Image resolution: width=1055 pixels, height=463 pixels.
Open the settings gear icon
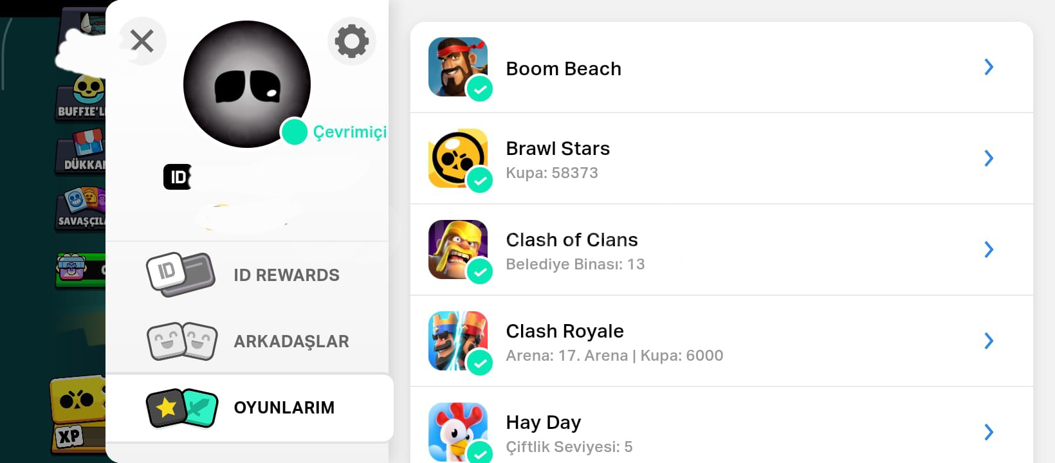point(352,41)
